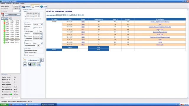Image resolution: width=189 pixels, height=106 pixels.
Task: Open the Конец периода date dropdown
Action: [19, 9]
